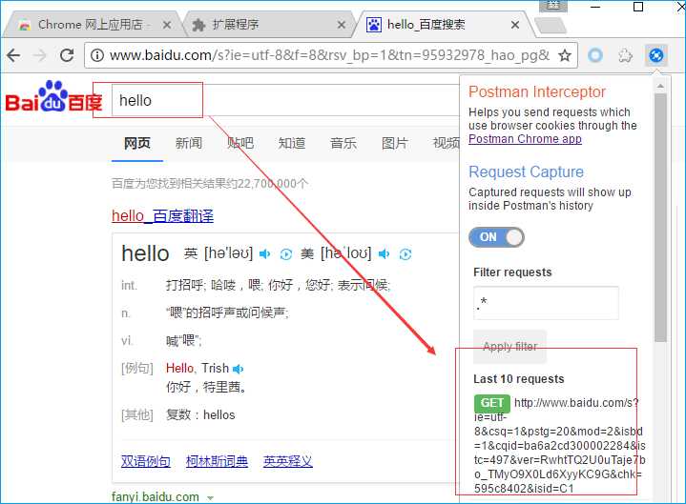Open the hello_百度翻译 result link
This screenshot has height=504, width=686.
(x=163, y=215)
